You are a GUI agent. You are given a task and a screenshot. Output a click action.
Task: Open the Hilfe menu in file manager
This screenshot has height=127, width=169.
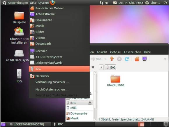click(147, 52)
